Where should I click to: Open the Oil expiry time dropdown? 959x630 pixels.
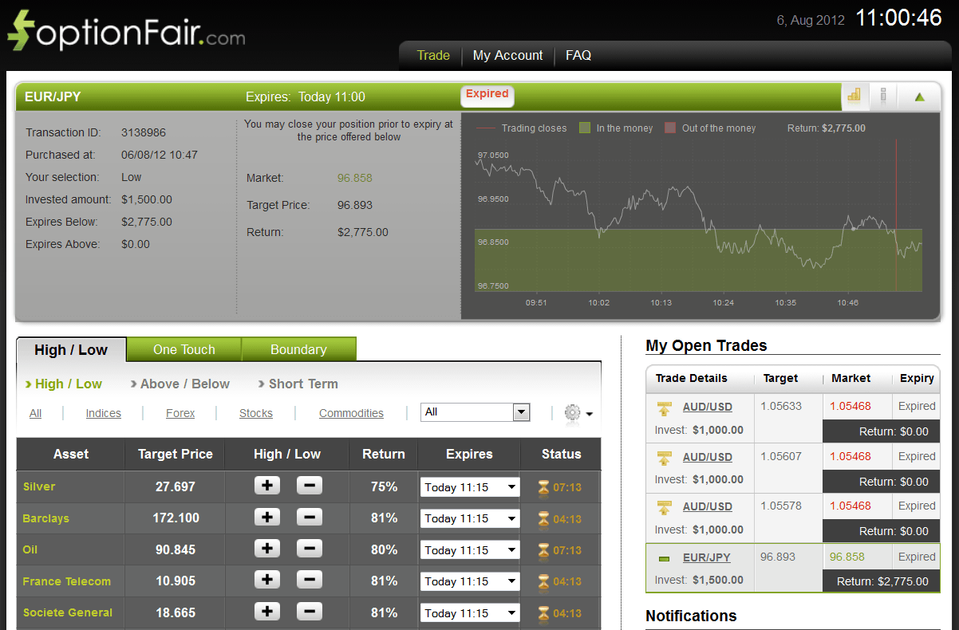[469, 550]
